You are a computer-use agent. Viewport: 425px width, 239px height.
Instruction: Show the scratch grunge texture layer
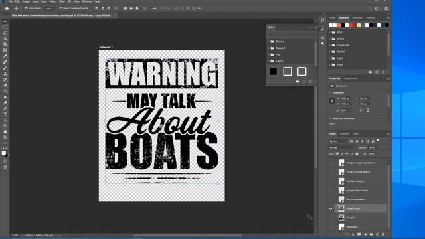[x=331, y=172]
